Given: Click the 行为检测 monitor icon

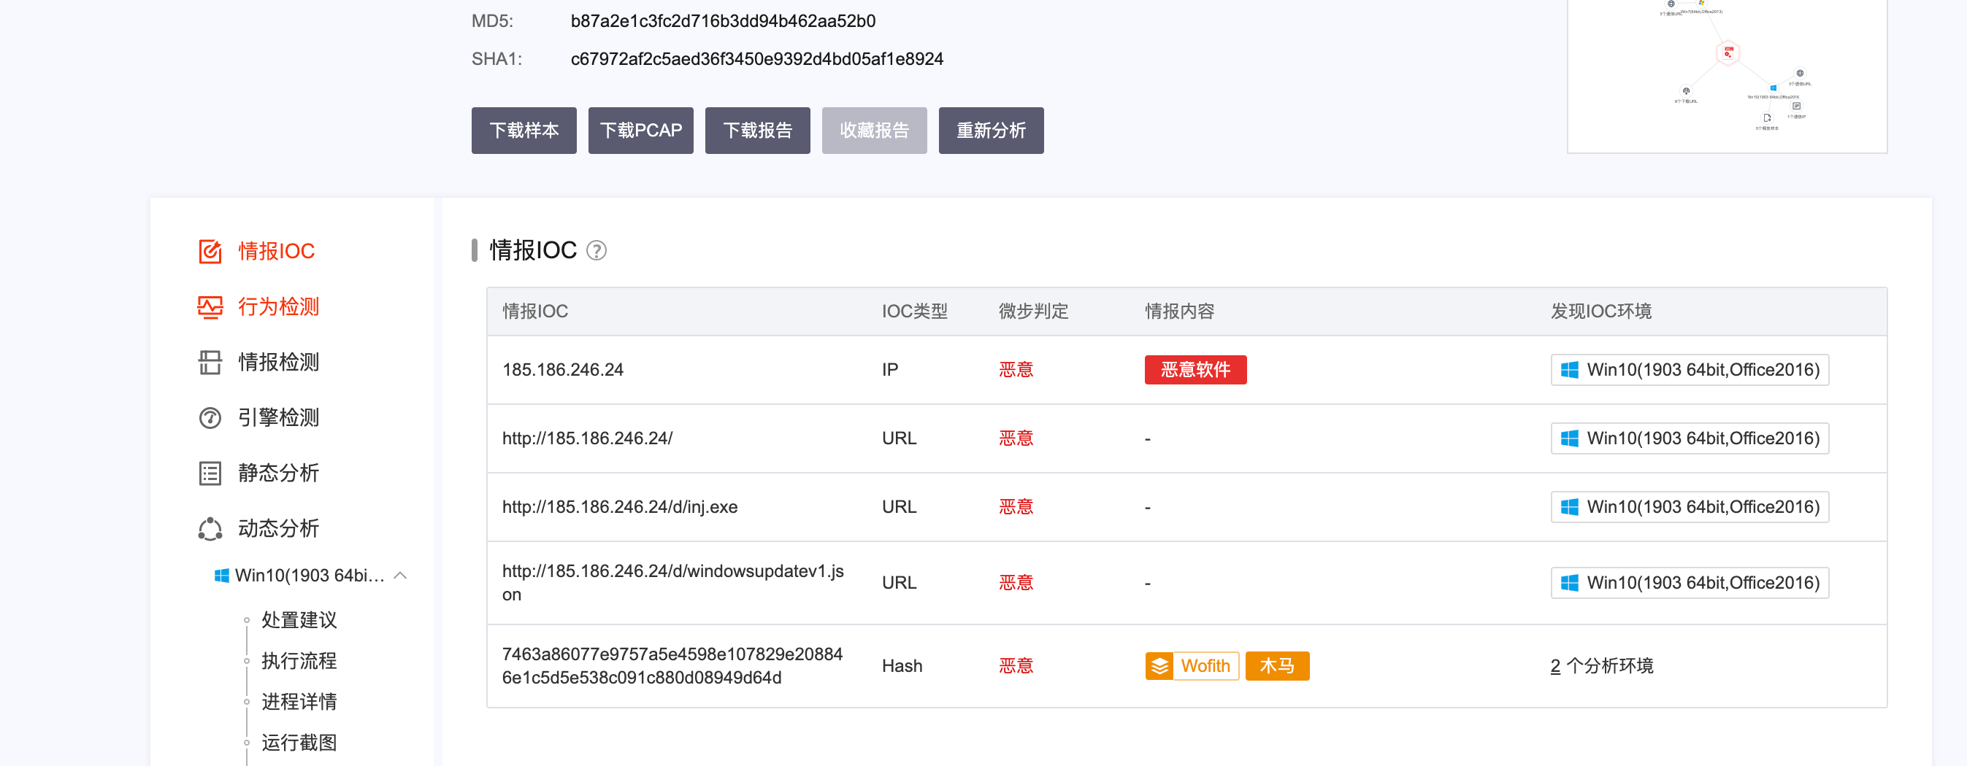Looking at the screenshot, I should point(210,306).
